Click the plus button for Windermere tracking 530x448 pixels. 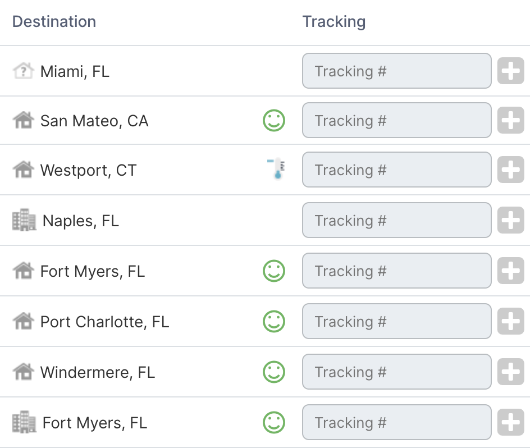(x=510, y=372)
